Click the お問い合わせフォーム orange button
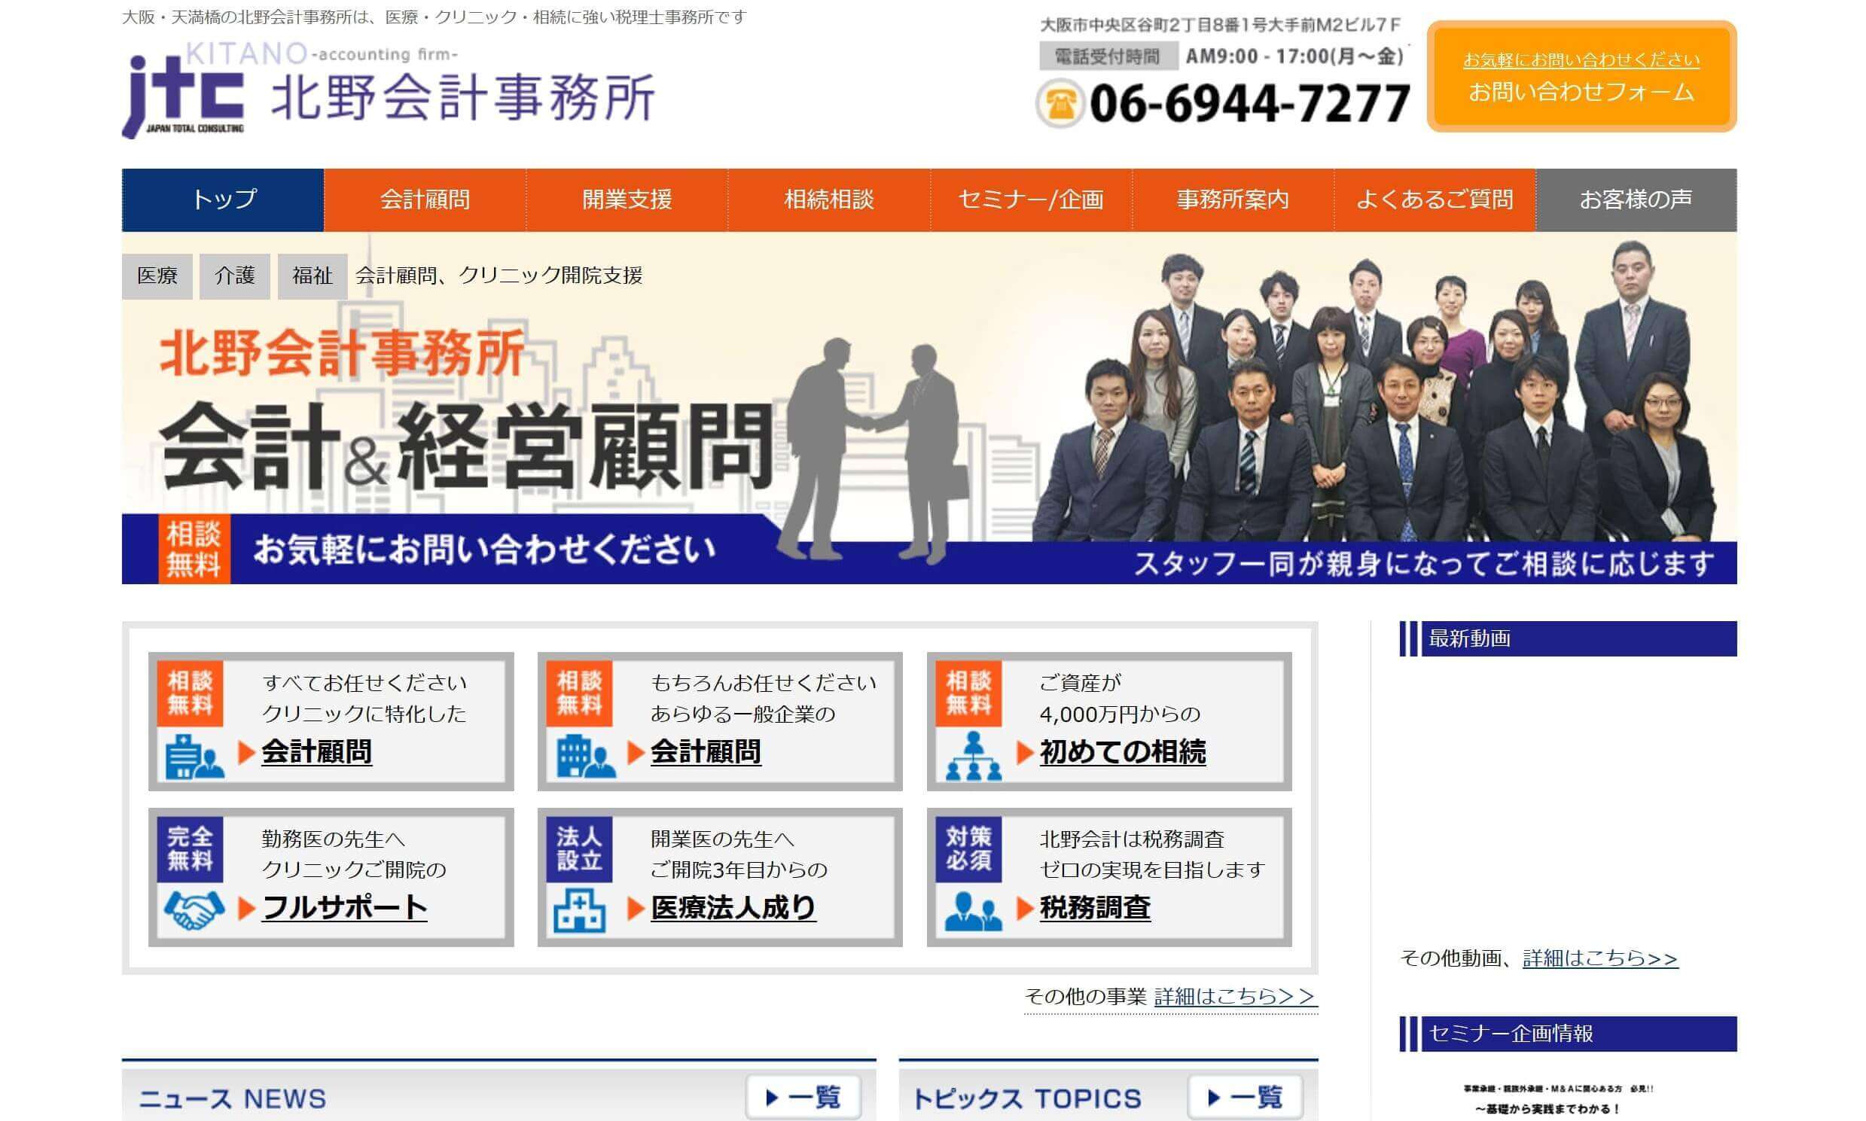Screen dimensions: 1866x1121 click(1581, 76)
